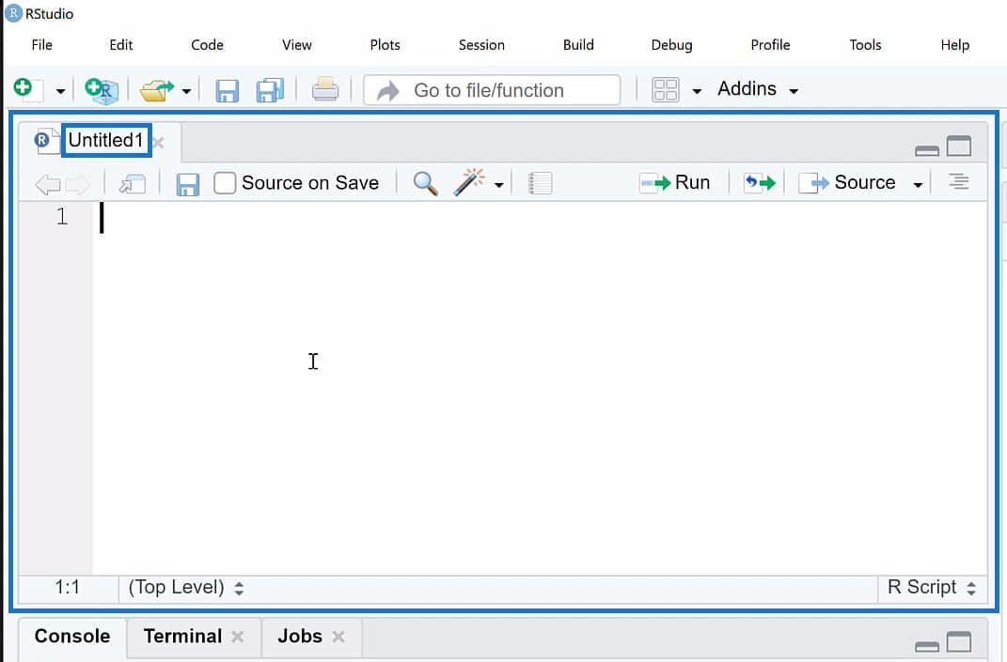1007x662 pixels.
Task: Enable the Source on Save checkbox
Action: pyautogui.click(x=225, y=183)
